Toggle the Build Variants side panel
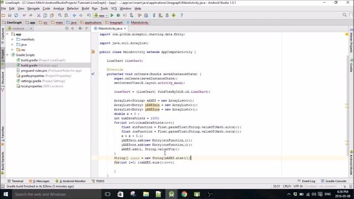Image resolution: width=354 pixels, height=199 pixels. [x=3, y=163]
